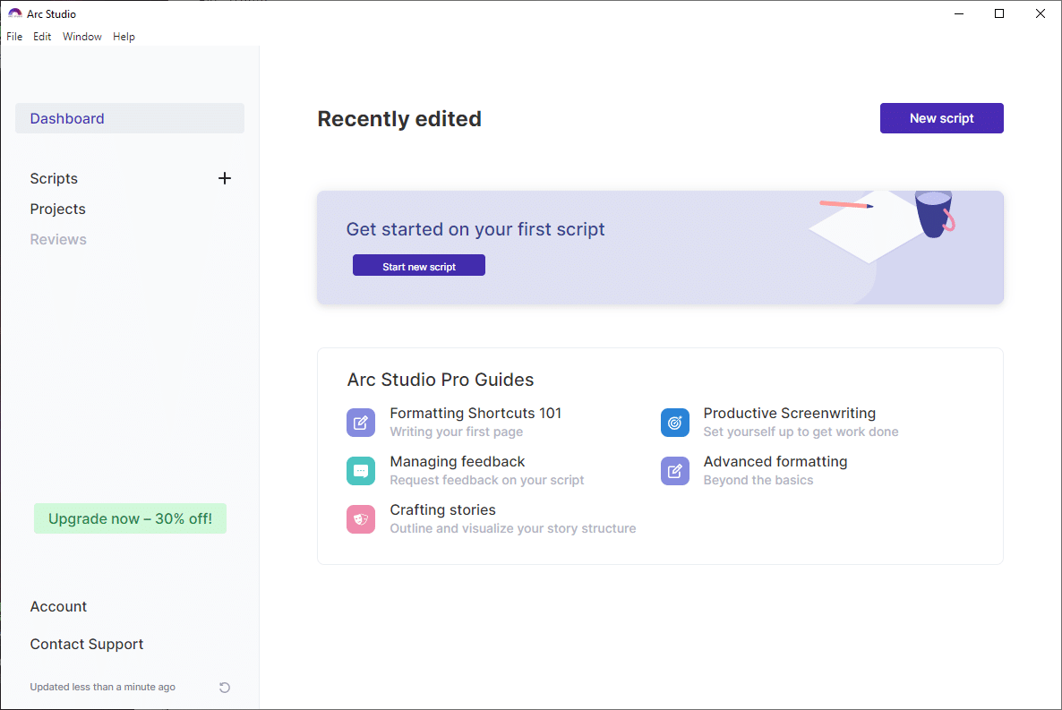Open the Projects section
The height and width of the screenshot is (710, 1062).
coord(57,209)
